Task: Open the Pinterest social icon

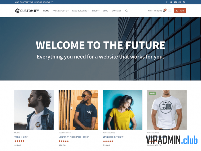Action: pyautogui.click(x=184, y=2)
